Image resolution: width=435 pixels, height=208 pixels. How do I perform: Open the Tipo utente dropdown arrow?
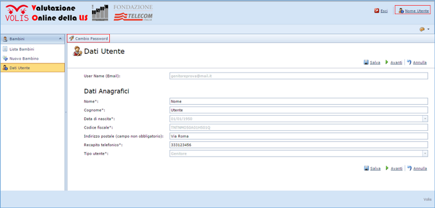click(x=425, y=153)
